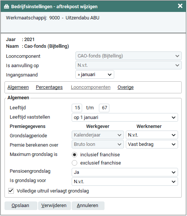Screen dimensions: 187x216
Task: Expand the Leeftijd vaststellen dropdown
Action: 125,118
